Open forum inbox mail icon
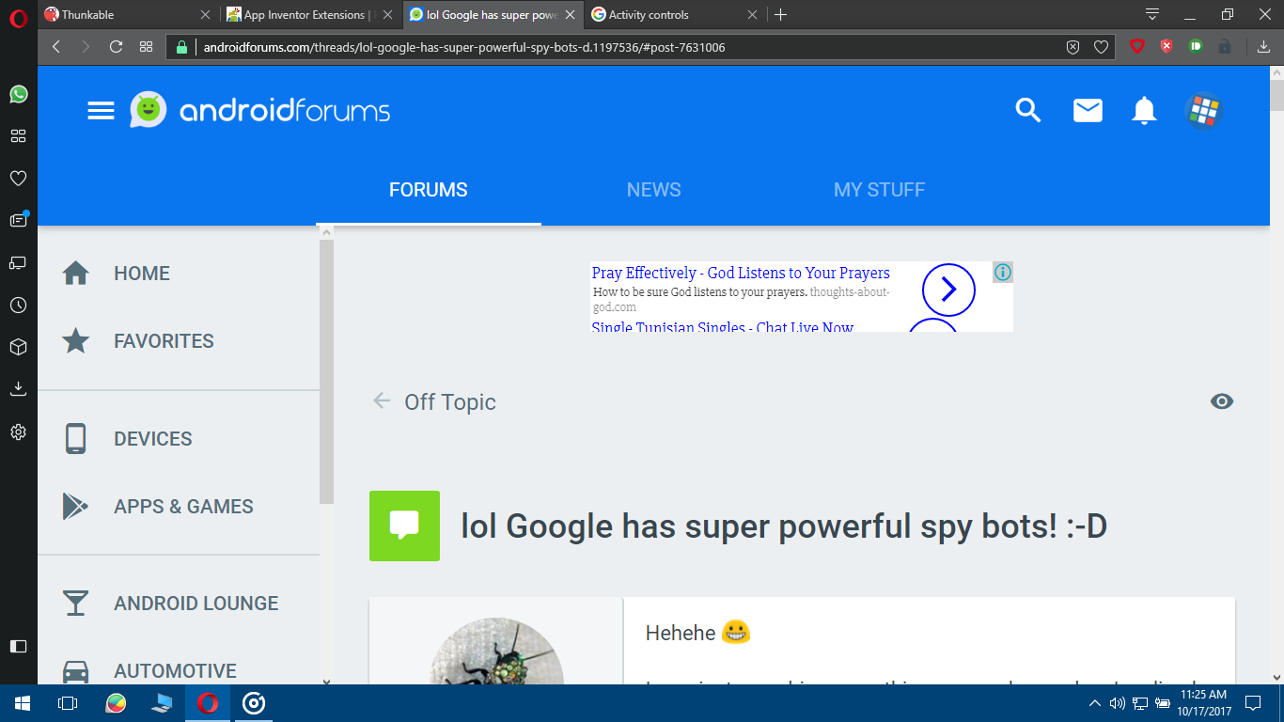The width and height of the screenshot is (1284, 722). click(x=1088, y=111)
